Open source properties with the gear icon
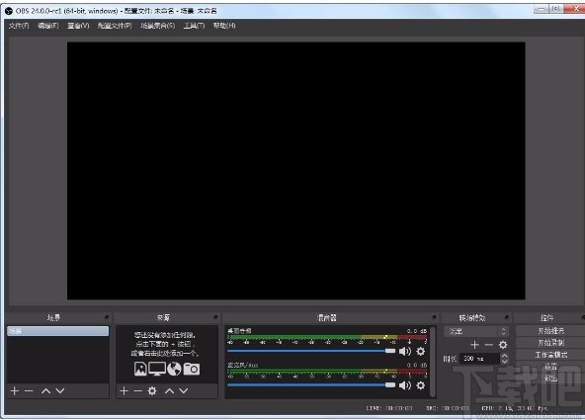585x420 pixels. pyautogui.click(x=152, y=391)
